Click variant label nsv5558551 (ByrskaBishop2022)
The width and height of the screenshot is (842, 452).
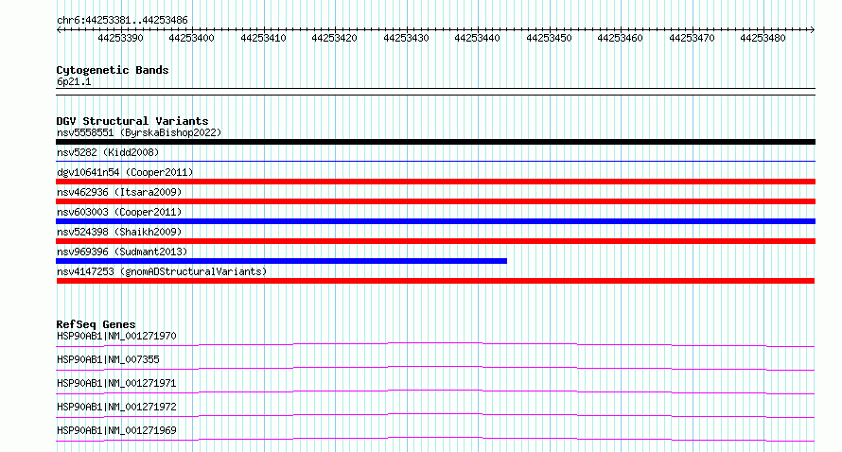139,132
